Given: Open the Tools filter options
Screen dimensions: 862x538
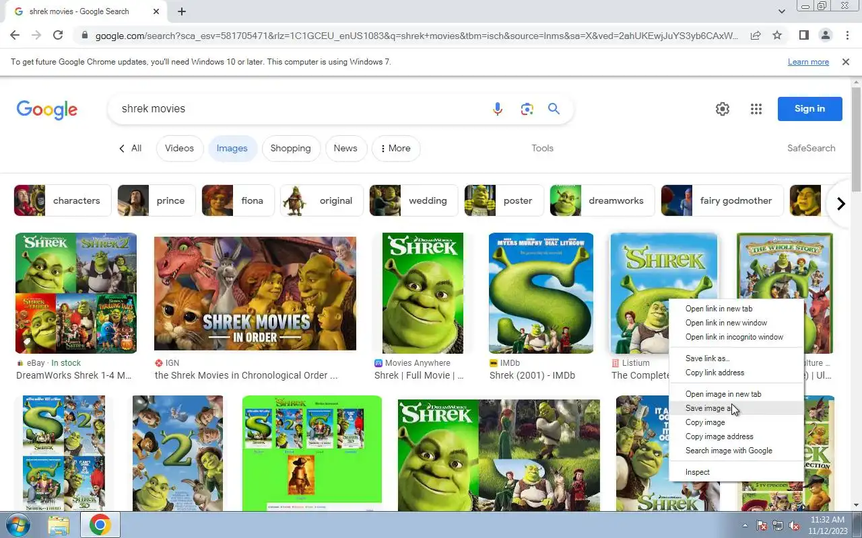Looking at the screenshot, I should 542,149.
